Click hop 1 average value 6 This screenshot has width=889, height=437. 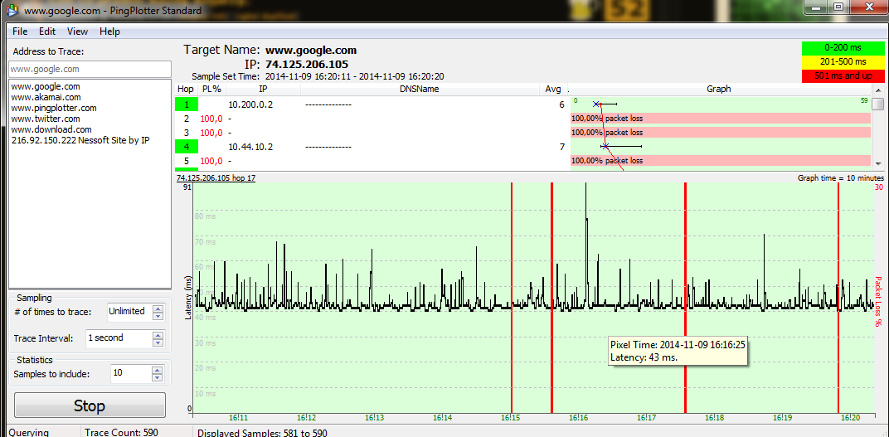point(561,104)
